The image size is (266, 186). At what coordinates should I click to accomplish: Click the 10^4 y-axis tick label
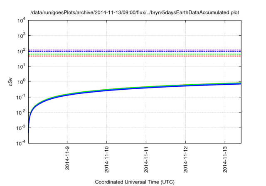pyautogui.click(x=22, y=20)
